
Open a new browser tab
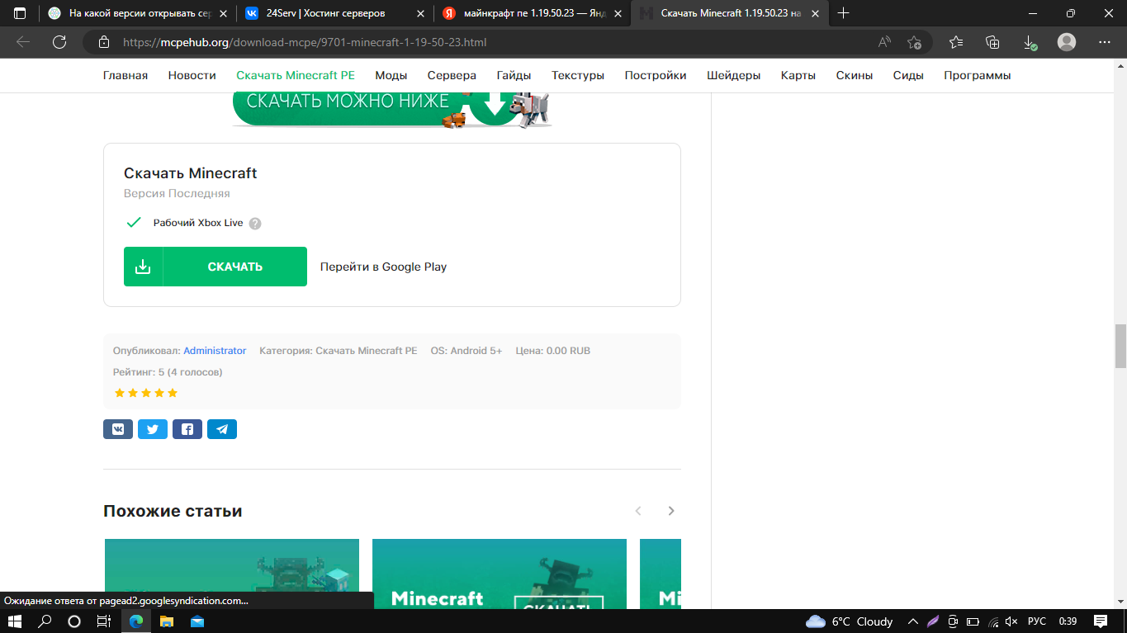[x=843, y=13]
